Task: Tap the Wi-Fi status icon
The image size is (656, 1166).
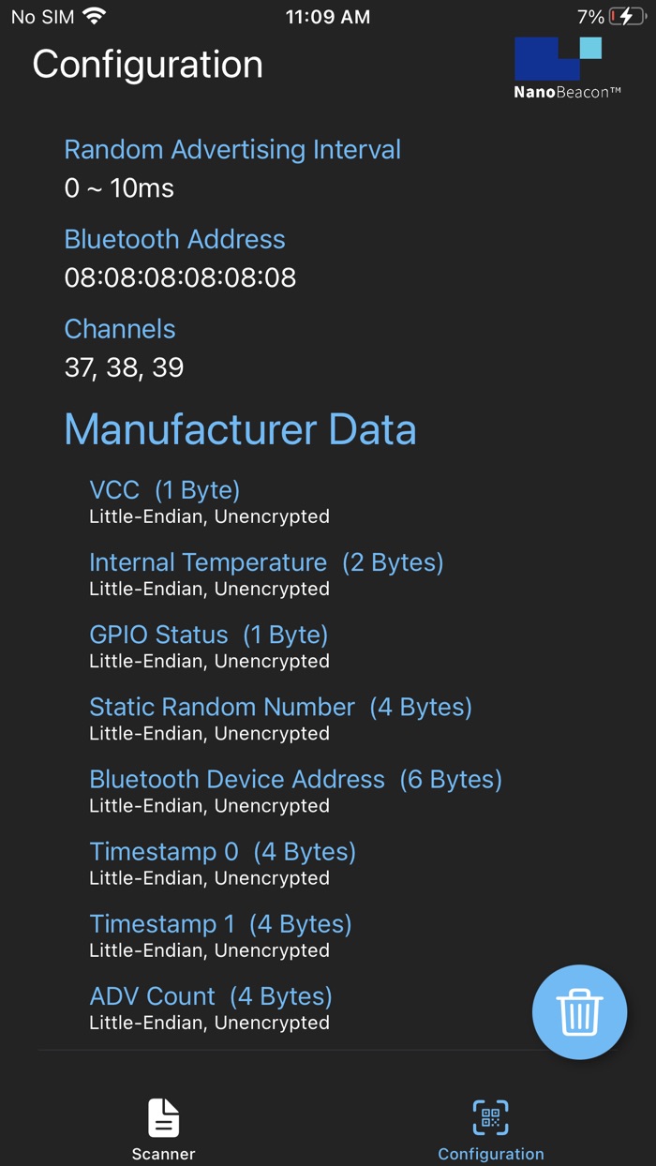Action: coord(92,15)
